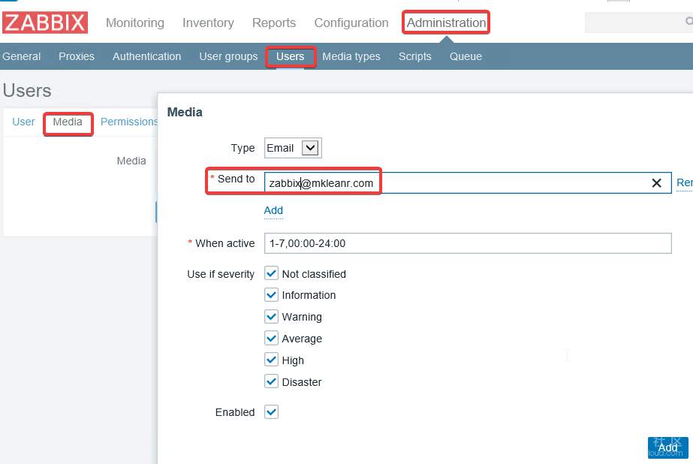
Task: Toggle the Not classified checkbox
Action: (x=271, y=273)
